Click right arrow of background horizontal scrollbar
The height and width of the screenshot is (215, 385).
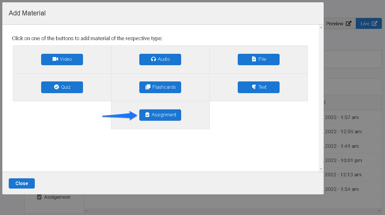click(379, 211)
